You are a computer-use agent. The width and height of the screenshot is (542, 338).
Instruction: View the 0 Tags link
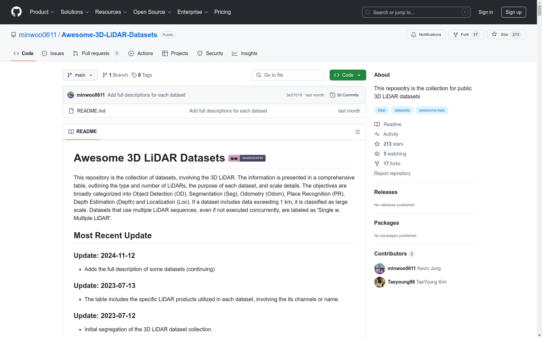point(142,75)
